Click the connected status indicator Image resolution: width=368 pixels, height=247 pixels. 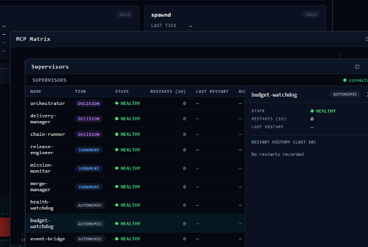tap(355, 80)
